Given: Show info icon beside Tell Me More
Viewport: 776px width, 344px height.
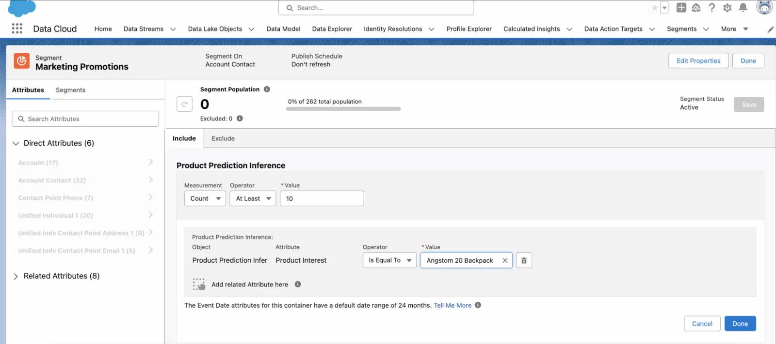Looking at the screenshot, I should [x=478, y=305].
